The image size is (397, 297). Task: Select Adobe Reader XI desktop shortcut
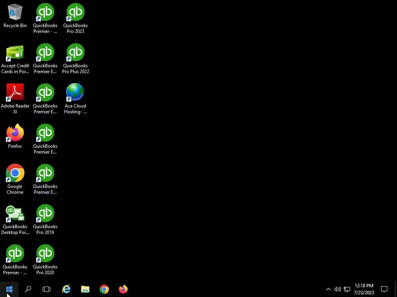point(15,99)
